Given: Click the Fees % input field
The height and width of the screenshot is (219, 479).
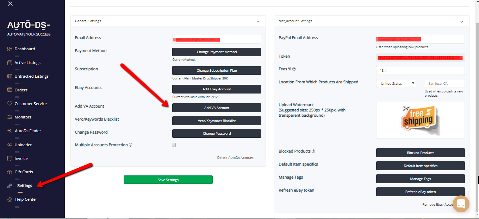Looking at the screenshot, I should [x=421, y=71].
